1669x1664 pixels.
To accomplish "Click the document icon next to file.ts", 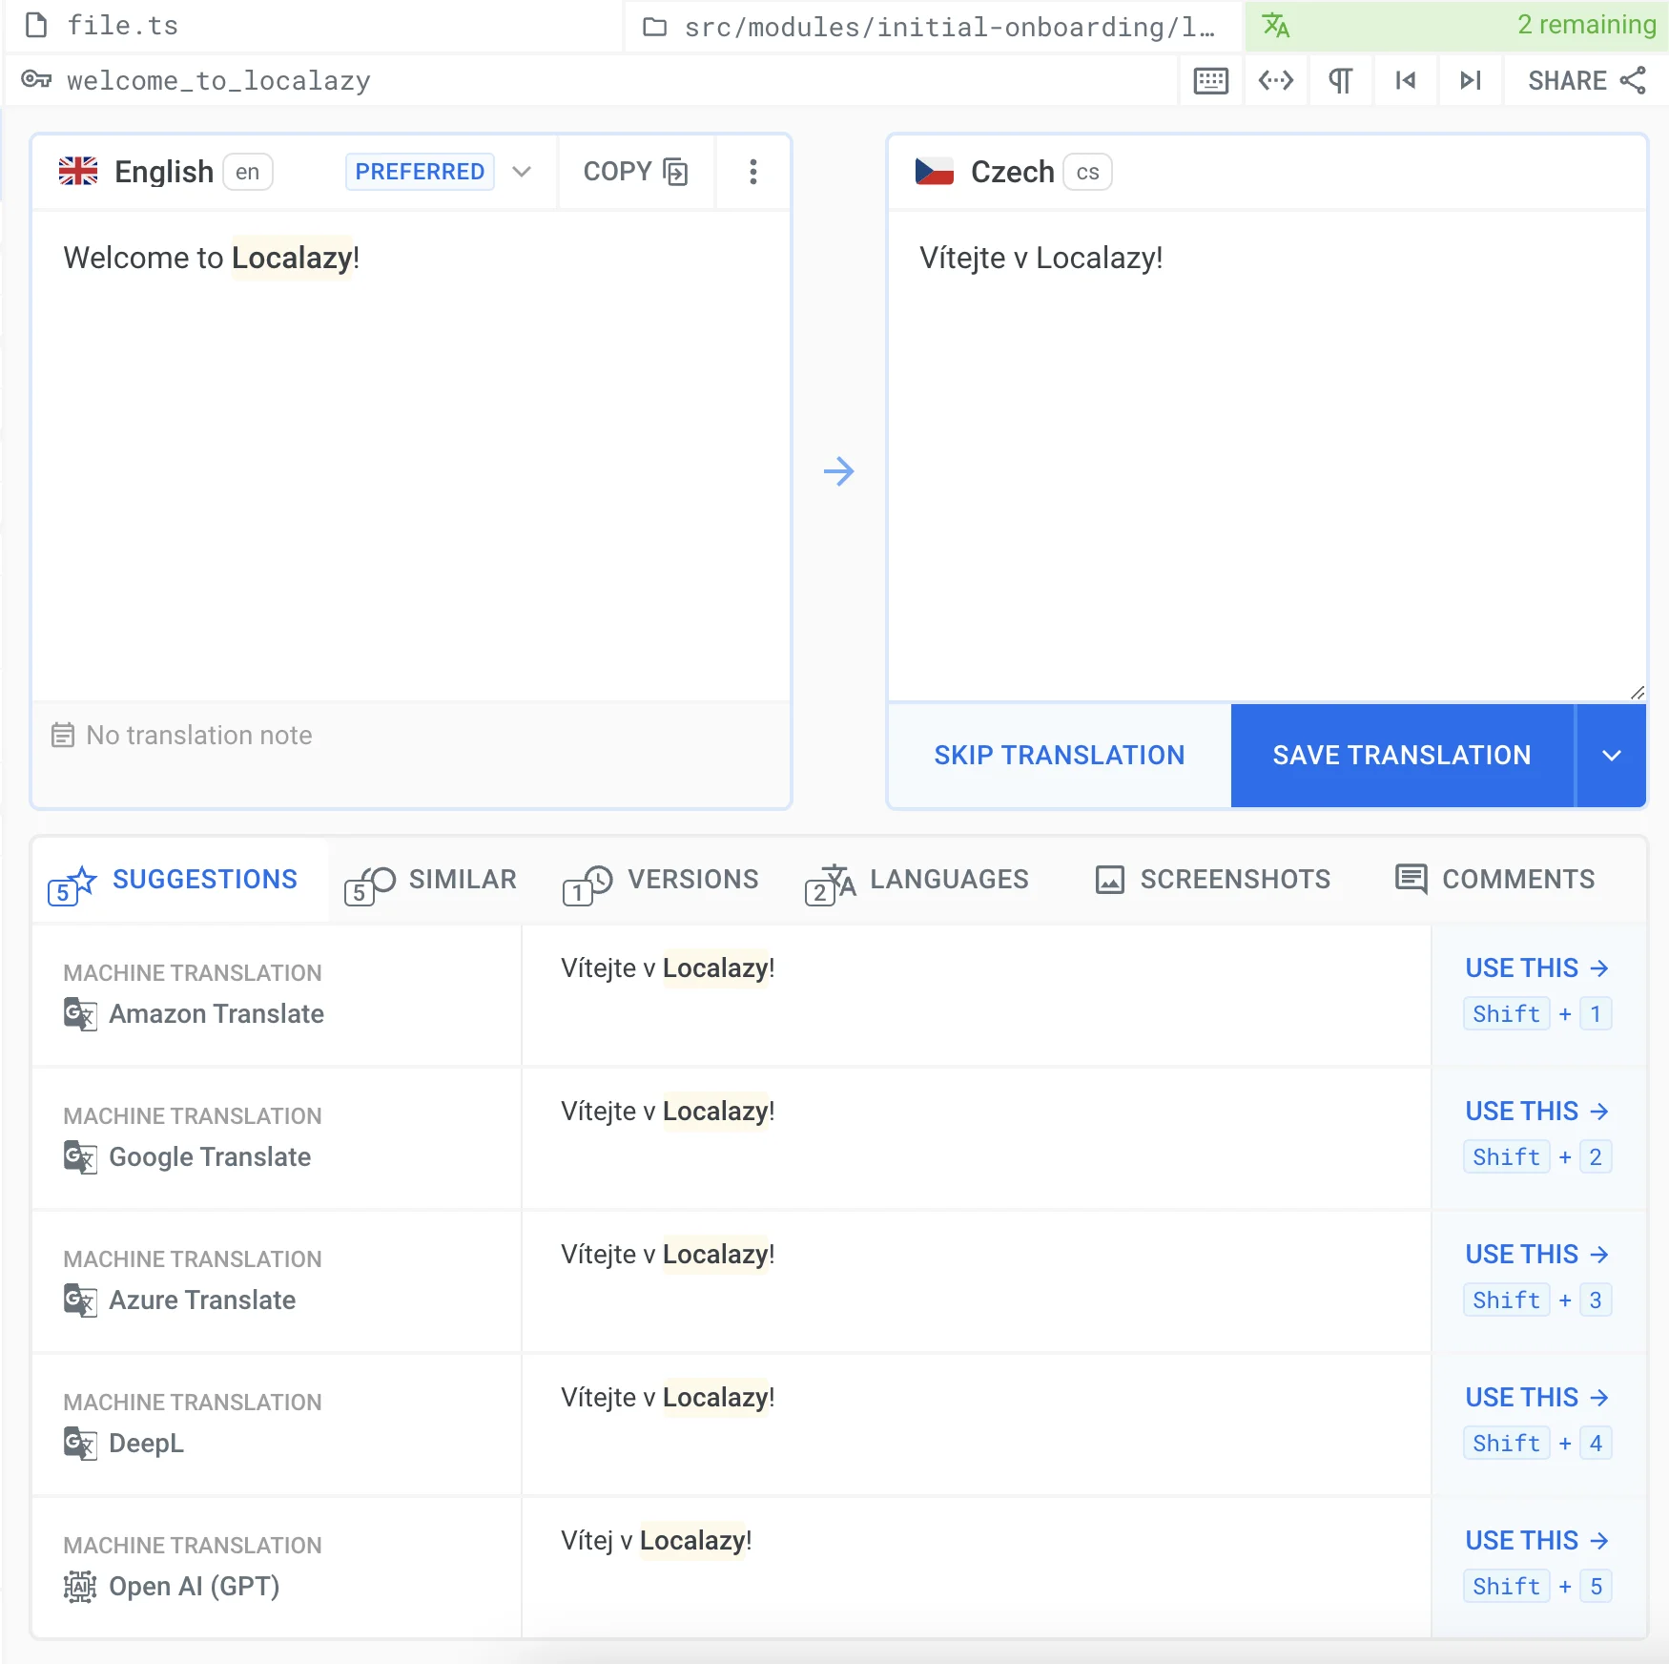I will coord(38,25).
